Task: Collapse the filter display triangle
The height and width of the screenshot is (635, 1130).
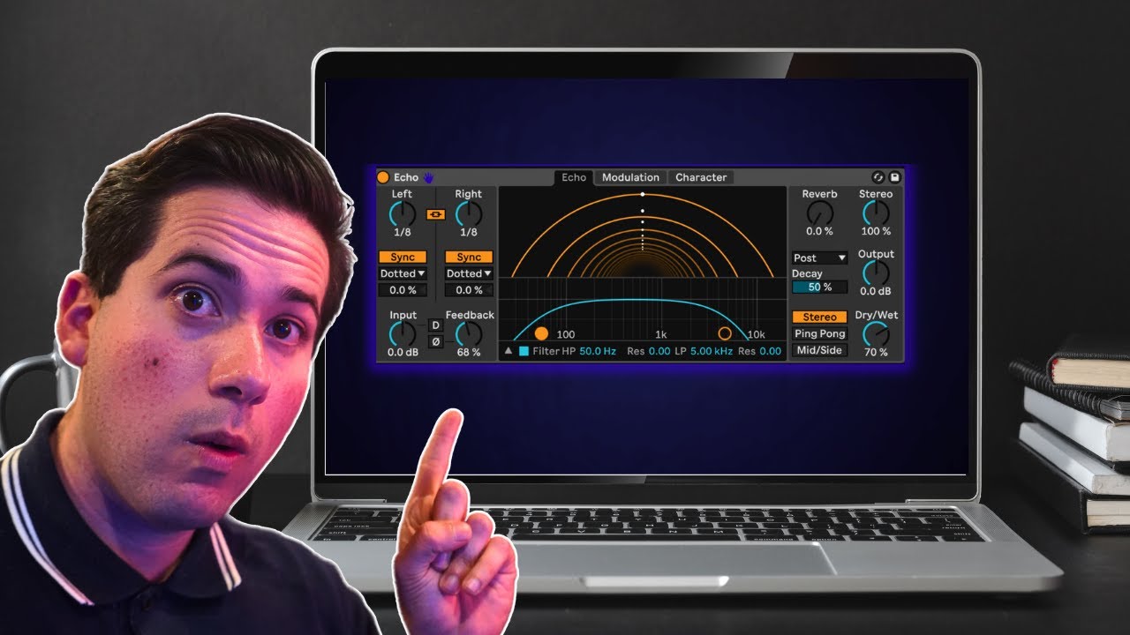Action: point(508,351)
